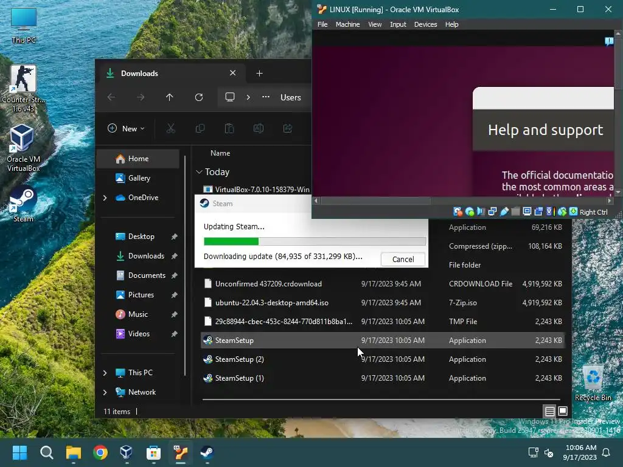Screen dimensions: 623x467
Task: Sort files by the Name column
Action: coord(220,153)
